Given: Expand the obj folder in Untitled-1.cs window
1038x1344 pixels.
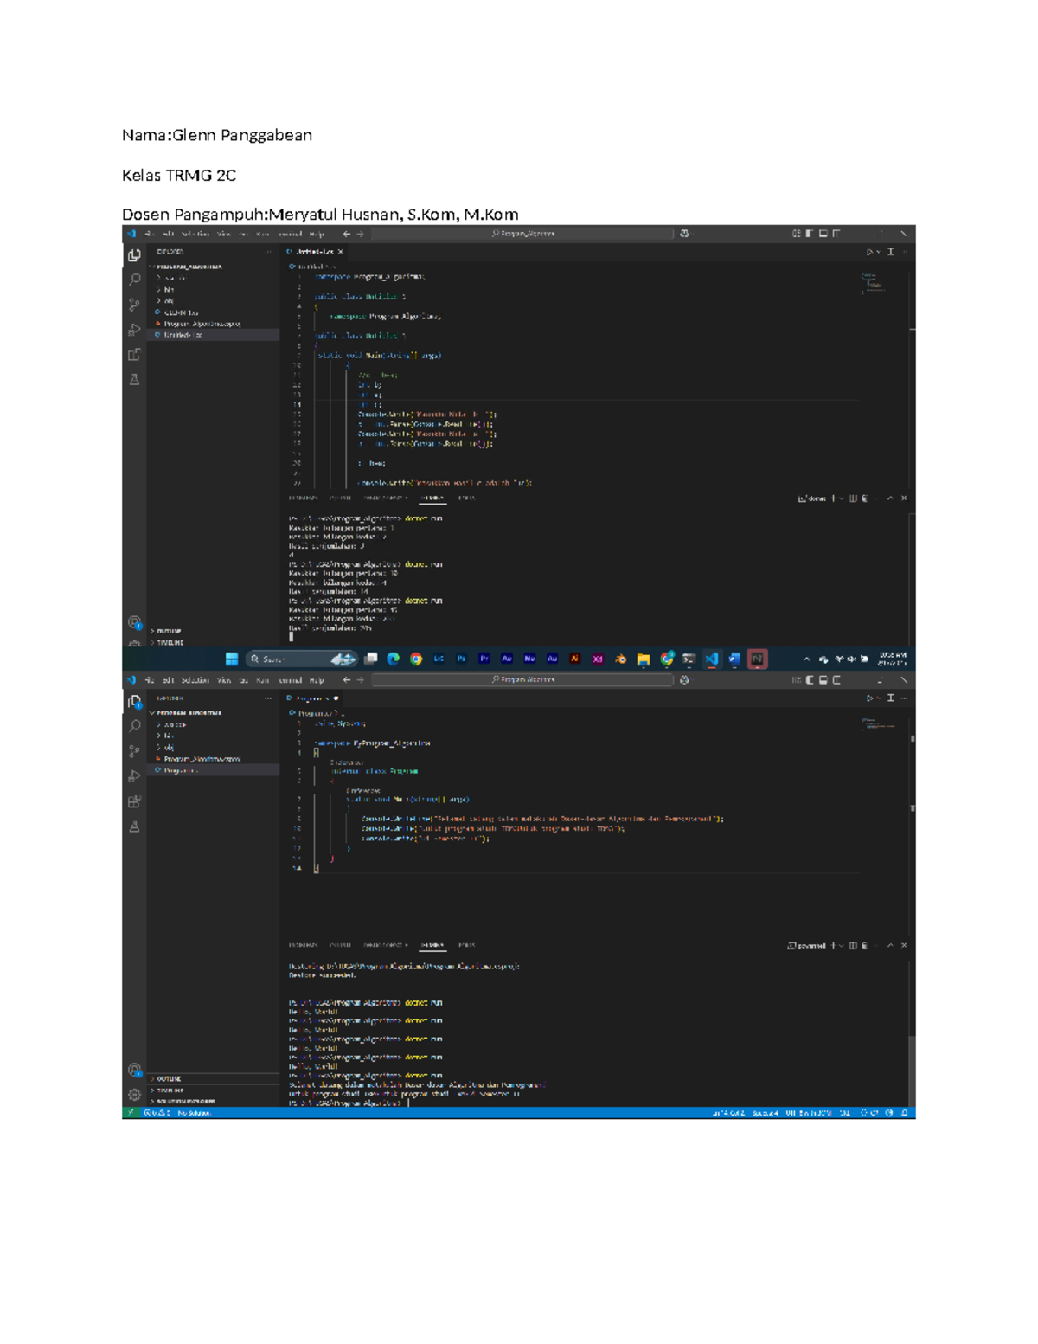Looking at the screenshot, I should click(x=214, y=301).
